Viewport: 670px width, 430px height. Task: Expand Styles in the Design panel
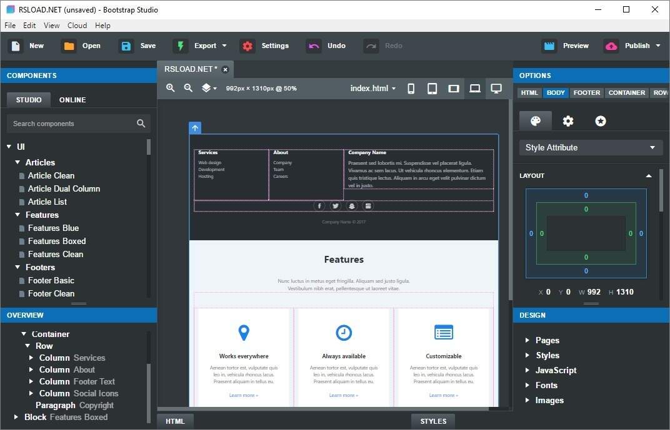pos(547,355)
